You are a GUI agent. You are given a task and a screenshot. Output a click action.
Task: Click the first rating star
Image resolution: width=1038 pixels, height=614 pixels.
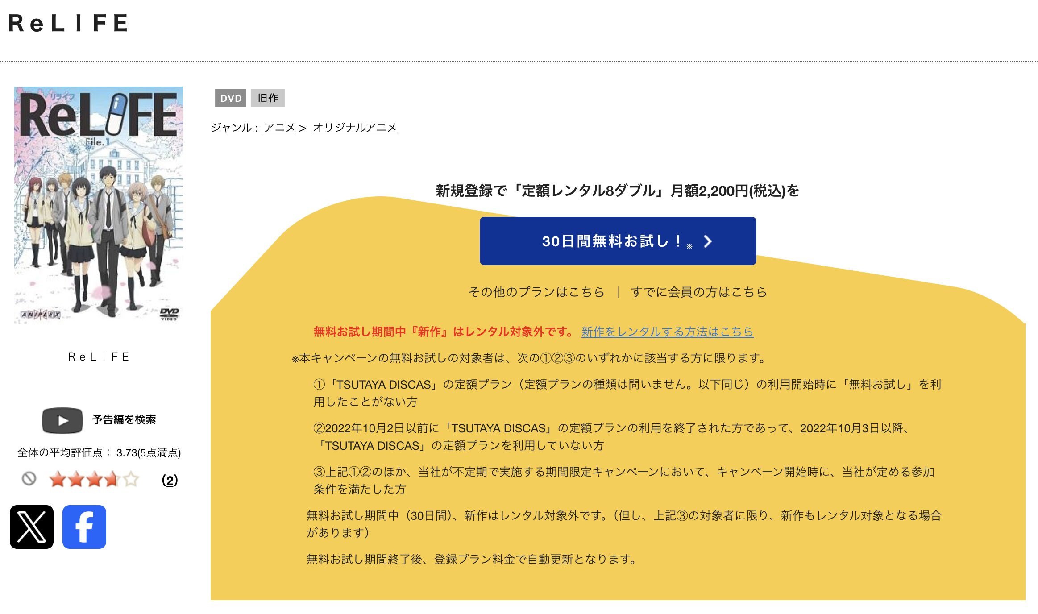point(58,479)
